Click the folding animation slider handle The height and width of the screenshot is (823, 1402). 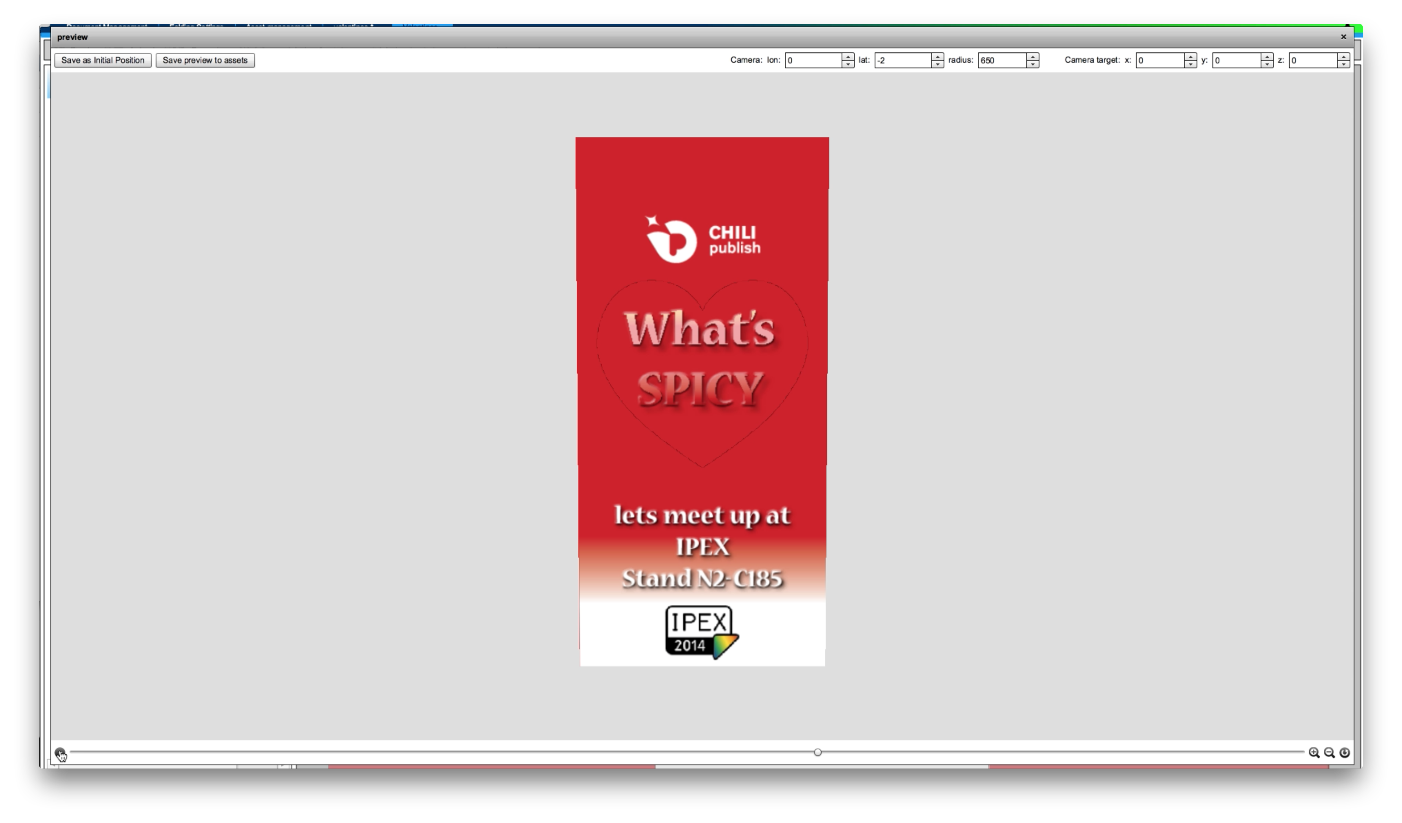(817, 752)
